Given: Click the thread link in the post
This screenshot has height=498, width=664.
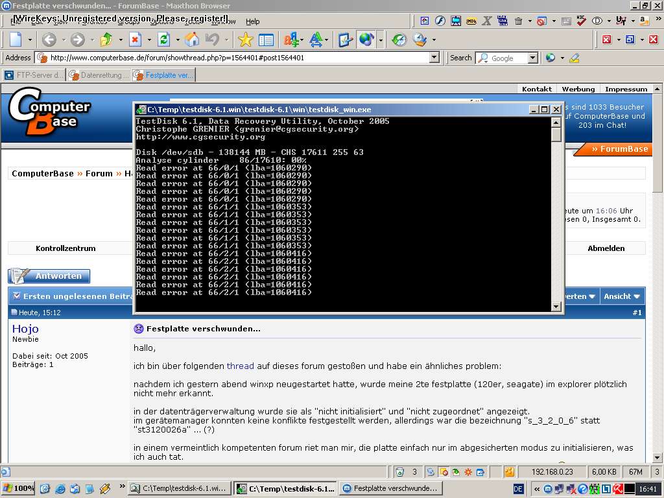Looking at the screenshot, I should pyautogui.click(x=240, y=366).
